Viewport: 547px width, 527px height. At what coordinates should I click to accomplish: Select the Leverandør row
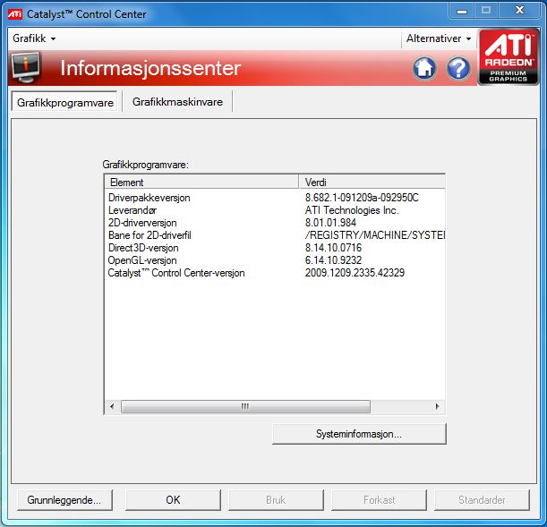275,210
